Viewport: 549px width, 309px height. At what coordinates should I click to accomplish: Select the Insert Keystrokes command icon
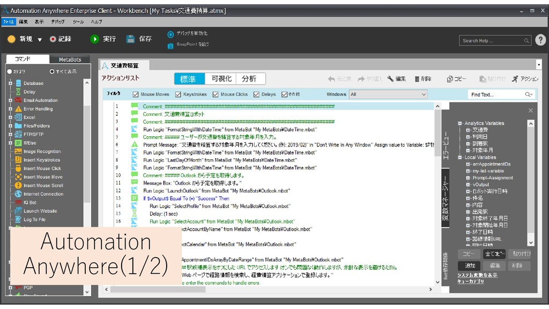18,160
